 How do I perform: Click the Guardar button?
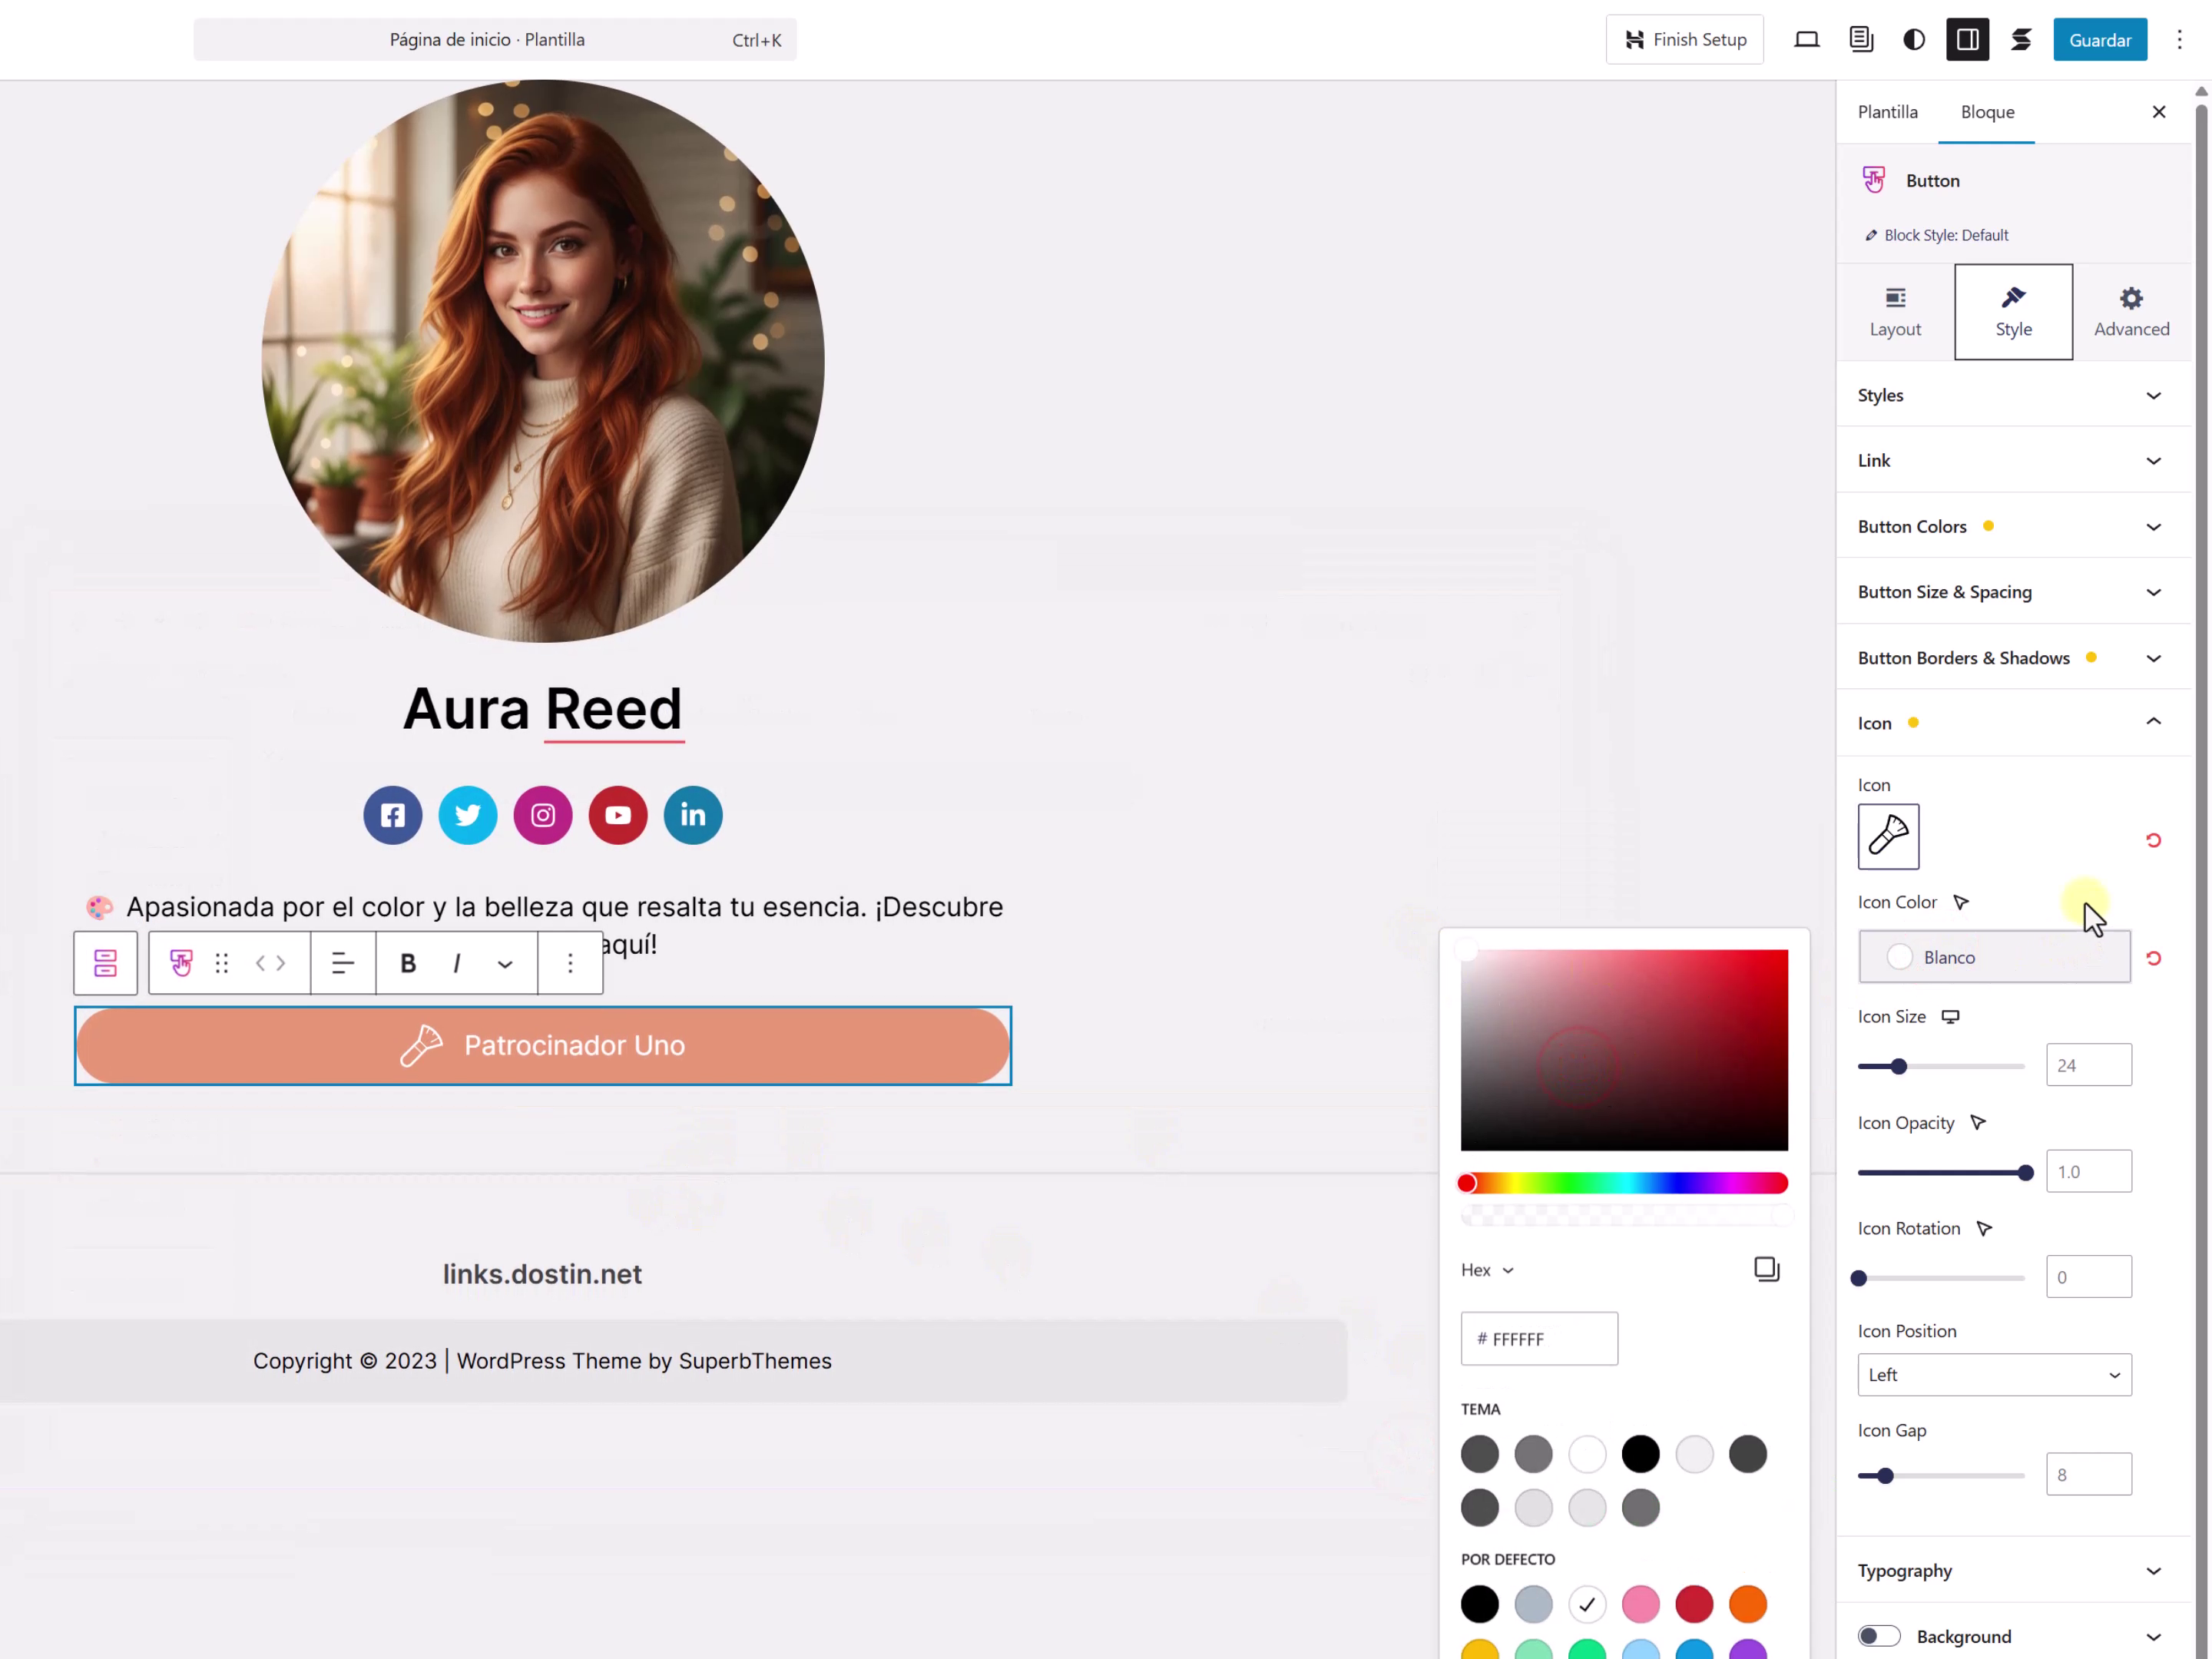(2099, 40)
